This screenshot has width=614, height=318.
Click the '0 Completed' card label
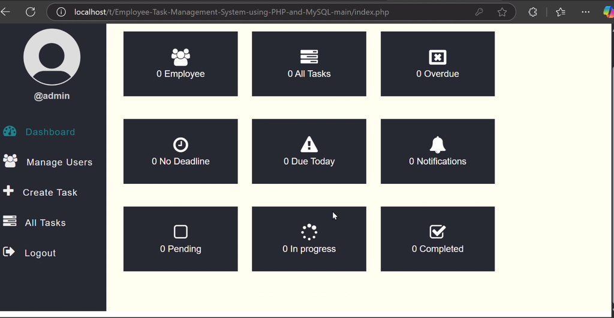(x=437, y=249)
